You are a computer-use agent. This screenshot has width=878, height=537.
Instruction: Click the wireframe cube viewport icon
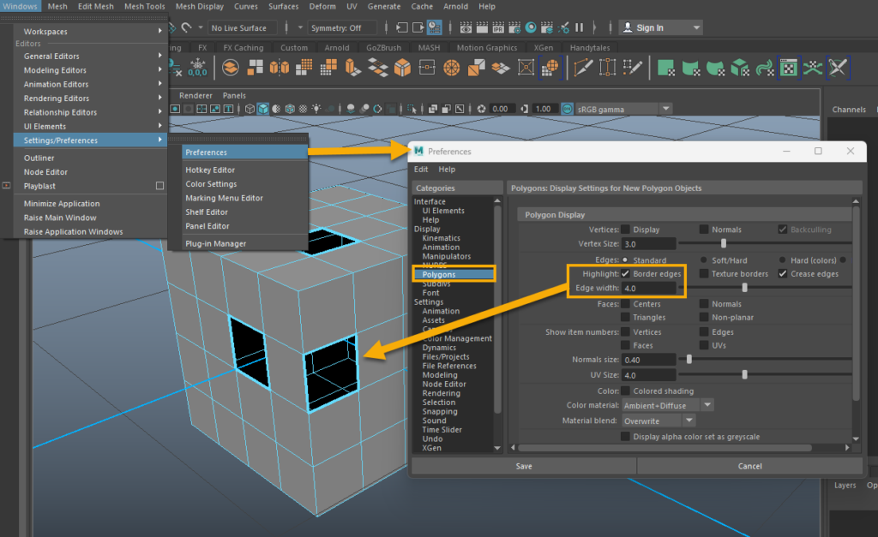point(250,109)
